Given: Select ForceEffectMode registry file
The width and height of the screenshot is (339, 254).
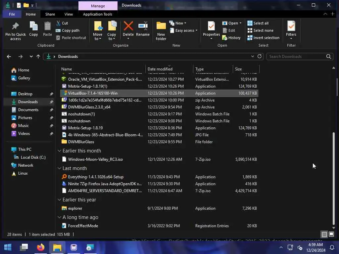Looking at the screenshot, I should 159,226.
